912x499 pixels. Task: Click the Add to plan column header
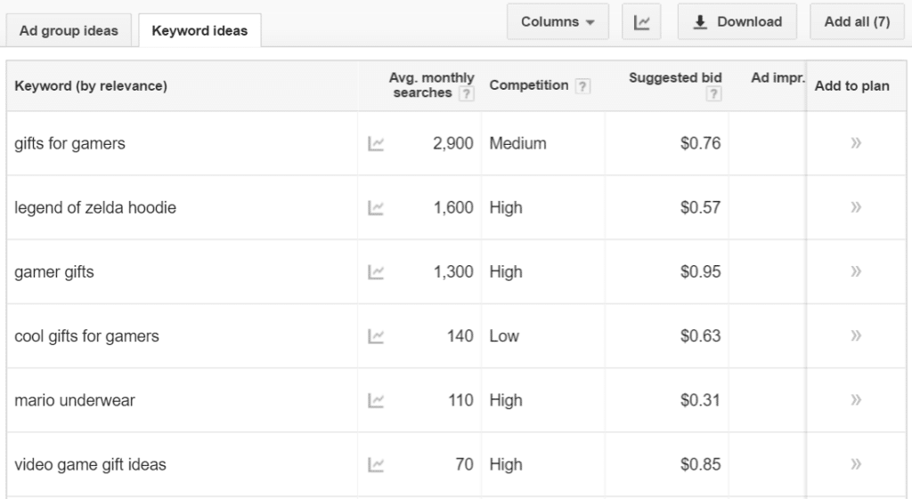click(851, 86)
